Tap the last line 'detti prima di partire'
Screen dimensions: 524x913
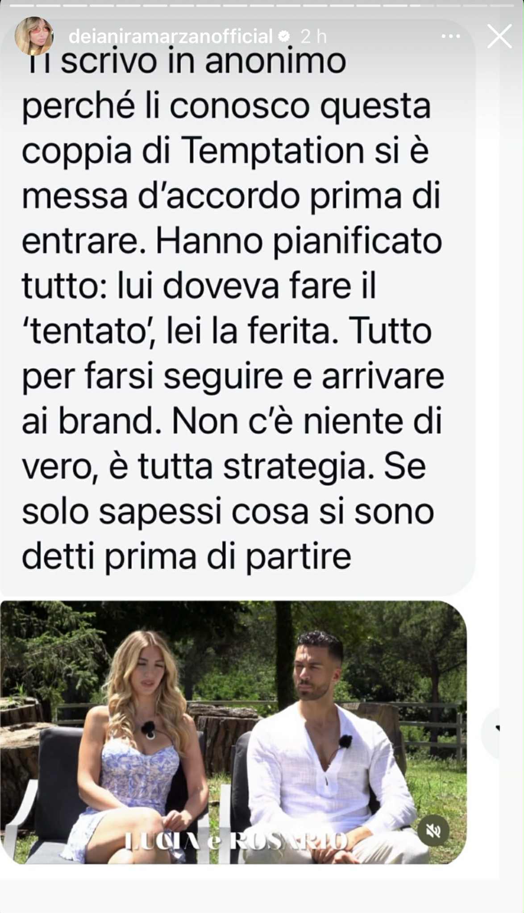[187, 558]
